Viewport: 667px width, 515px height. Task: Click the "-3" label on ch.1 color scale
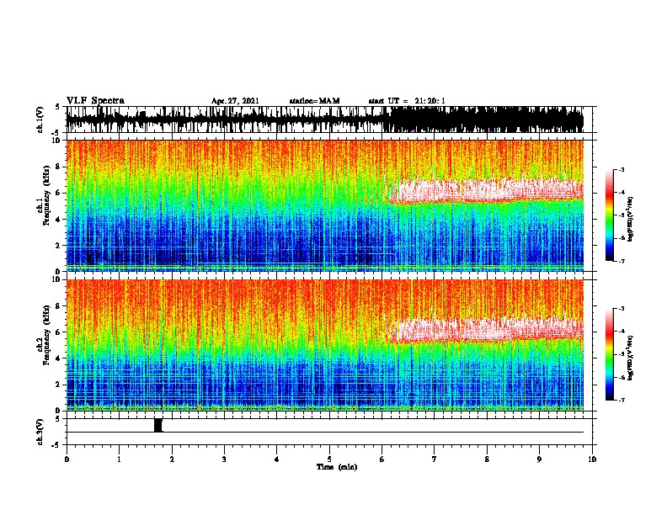tap(621, 169)
